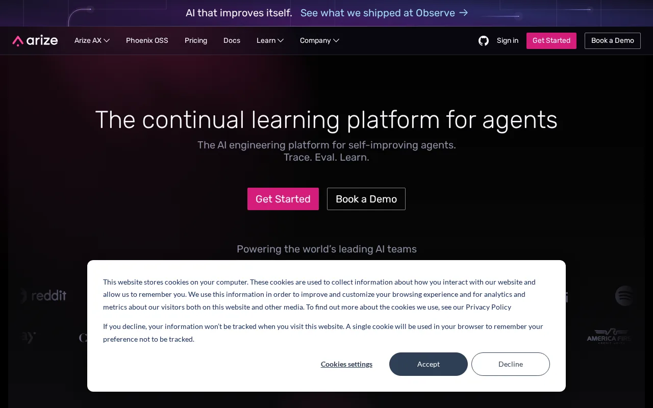Click 'Powering the world's leading AI teams' text
Viewport: 653px width, 408px height.
point(326,249)
